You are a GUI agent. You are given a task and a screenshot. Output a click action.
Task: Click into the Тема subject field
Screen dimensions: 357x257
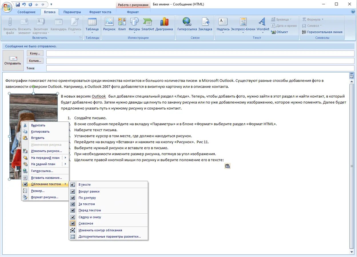[x=200, y=68]
